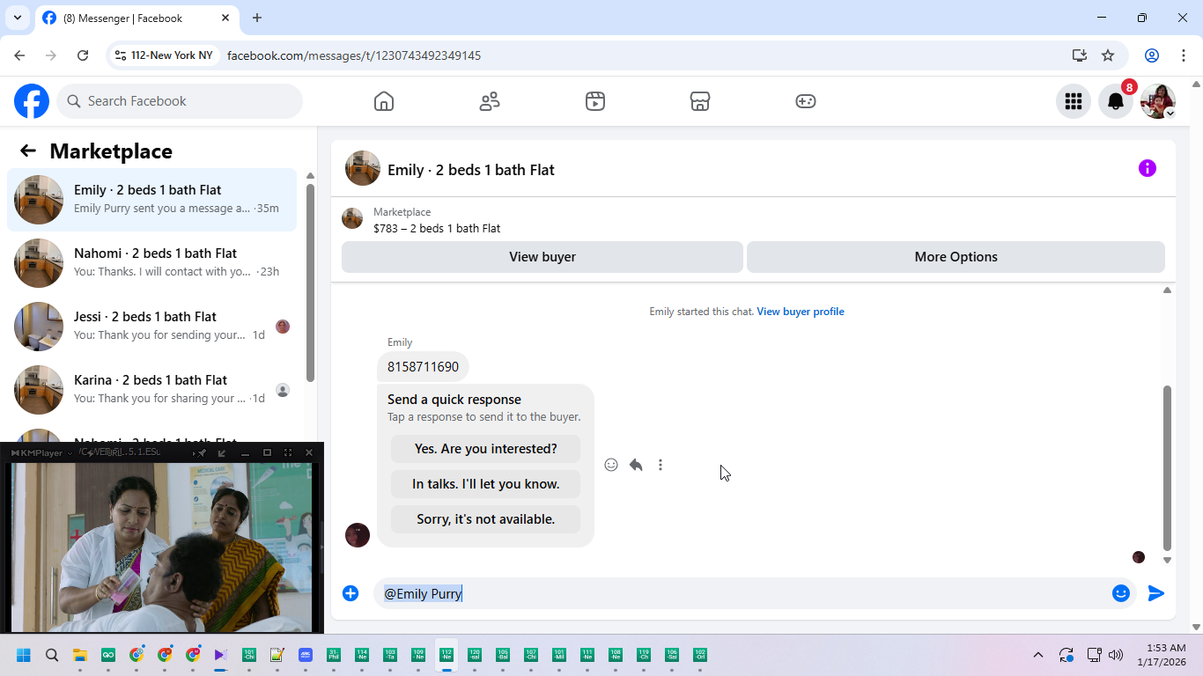This screenshot has height=676, width=1203.
Task: Click the 8158711690 message bubble
Action: [x=423, y=367]
